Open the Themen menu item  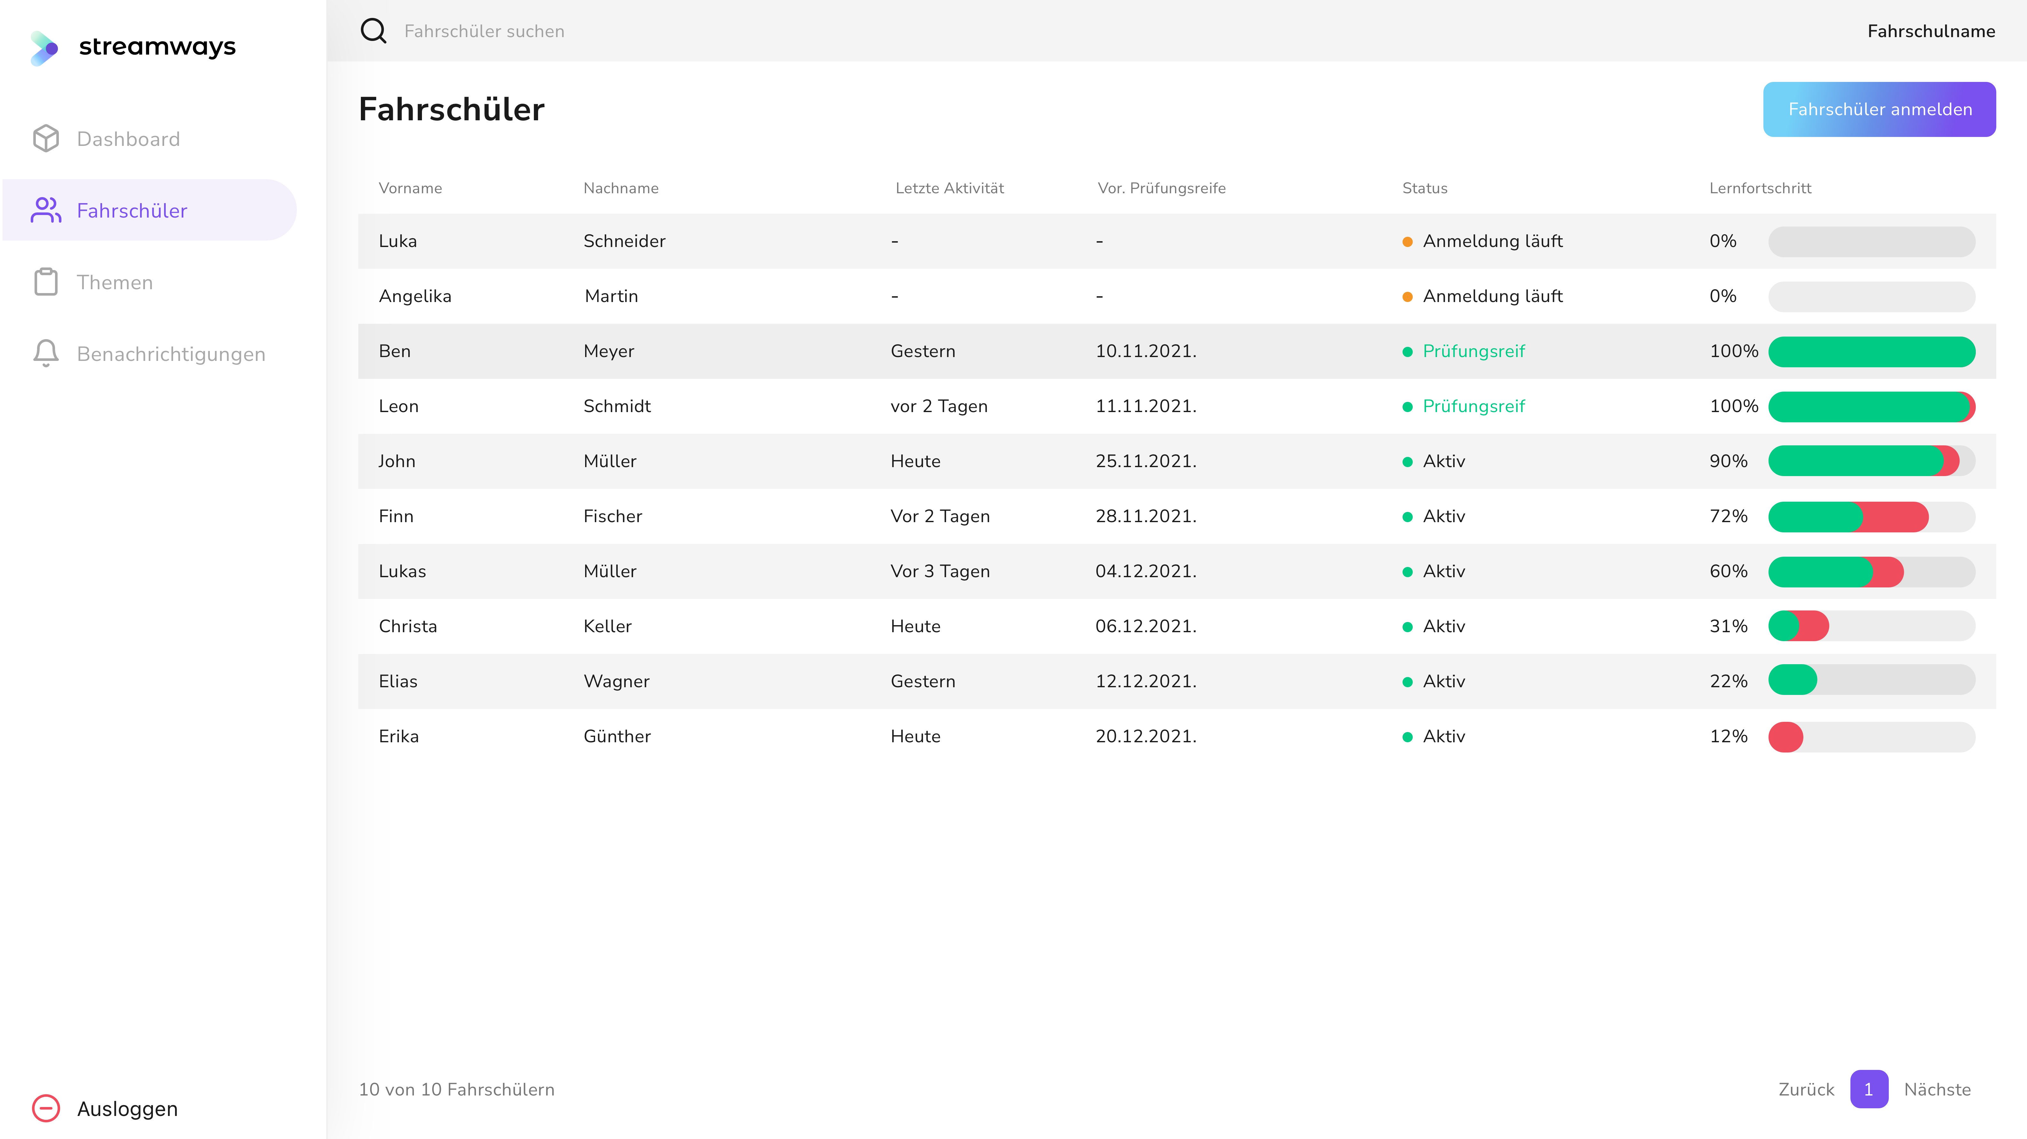pos(115,283)
